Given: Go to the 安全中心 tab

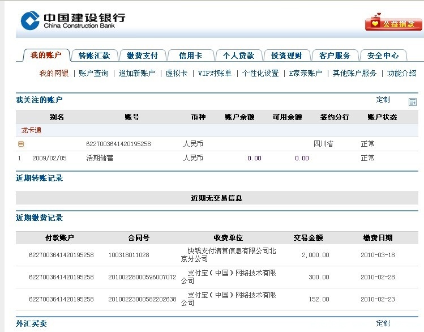Looking at the screenshot, I should [x=383, y=56].
